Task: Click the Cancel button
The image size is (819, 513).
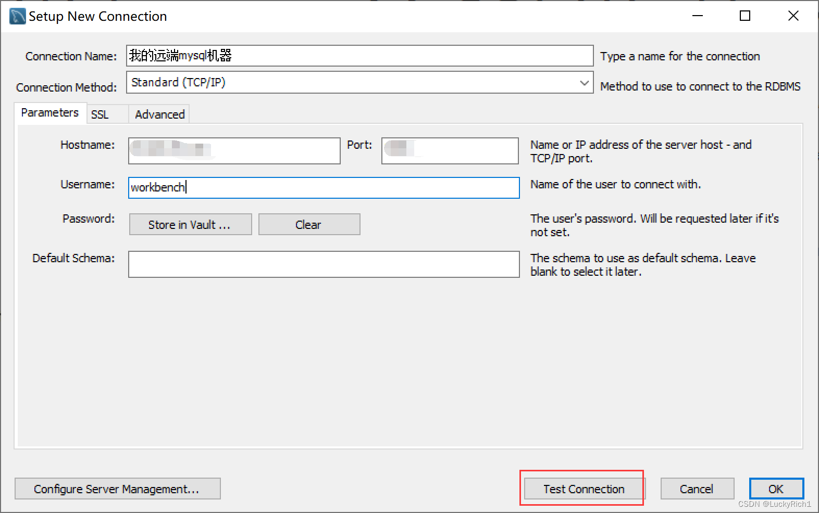Action: click(697, 489)
